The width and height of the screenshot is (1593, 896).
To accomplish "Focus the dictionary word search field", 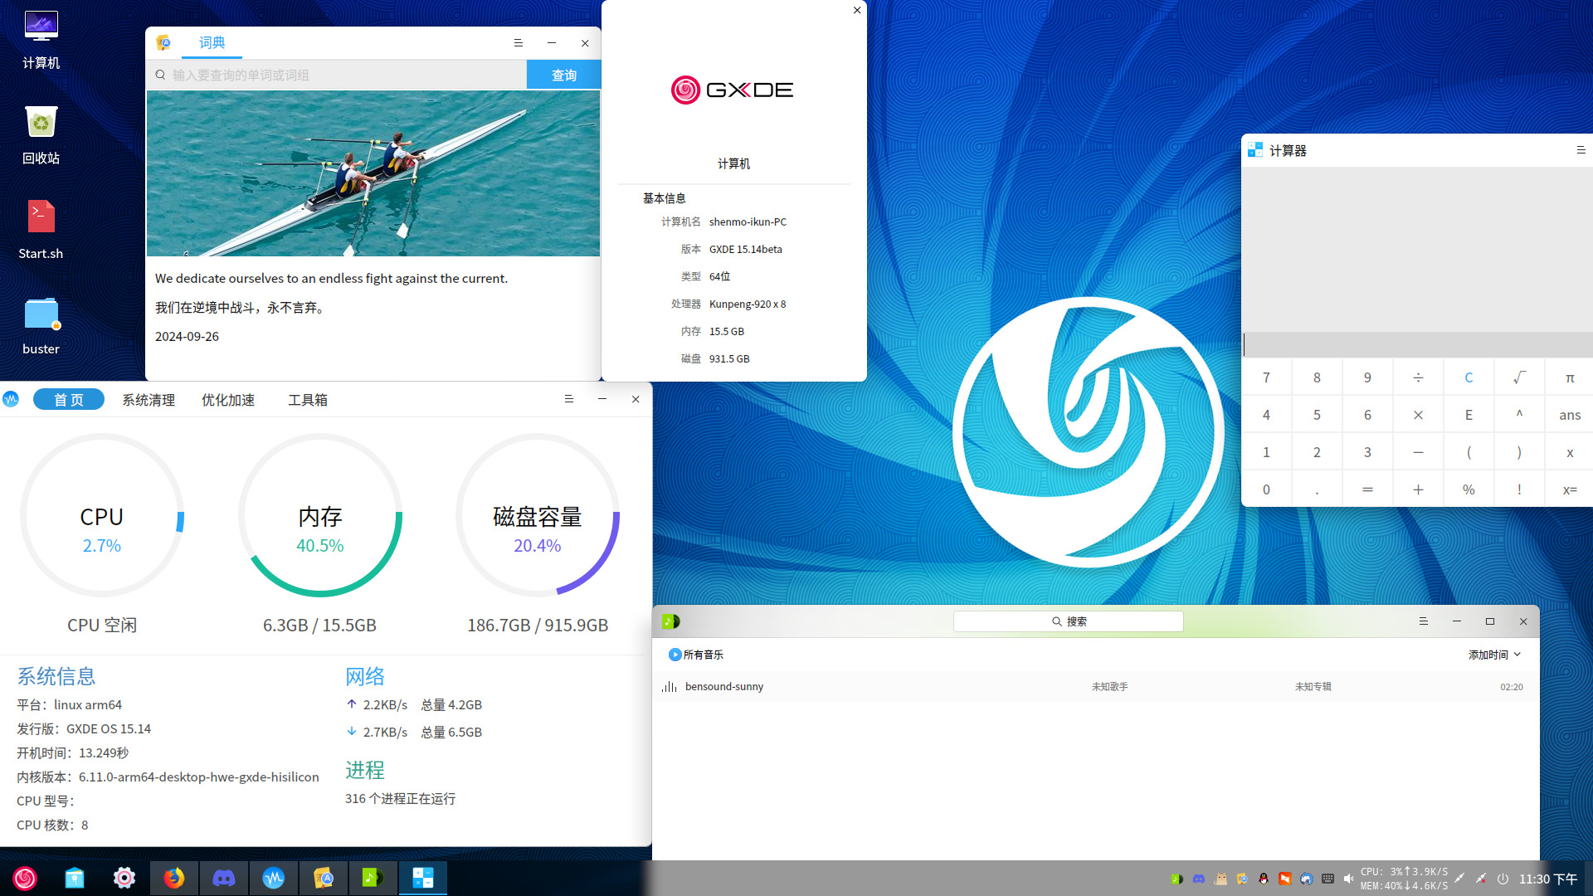I will click(x=337, y=75).
